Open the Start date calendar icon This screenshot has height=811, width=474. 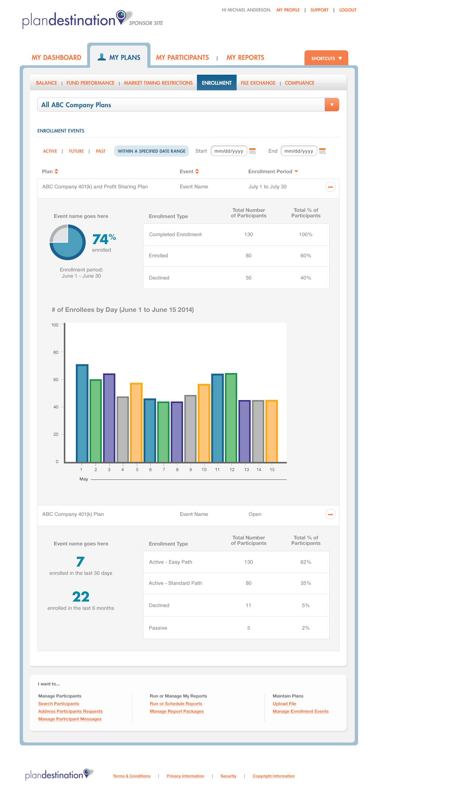click(252, 151)
